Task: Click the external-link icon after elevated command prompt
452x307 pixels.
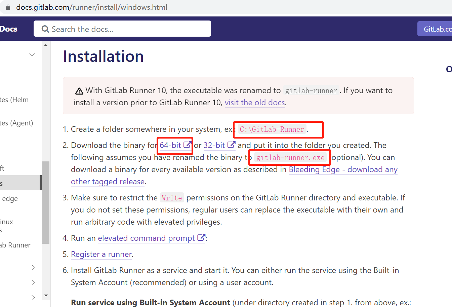Action: [201, 237]
